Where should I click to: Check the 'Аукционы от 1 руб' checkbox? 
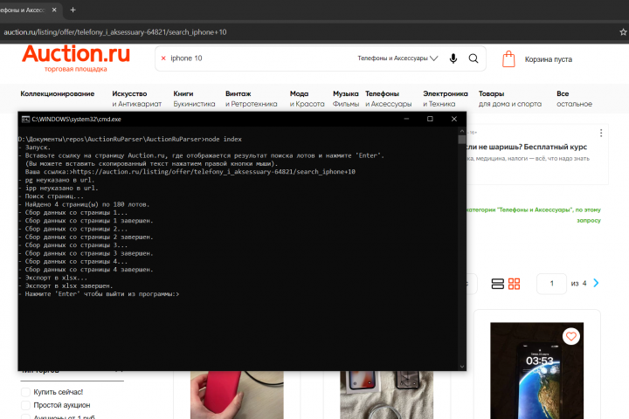[x=25, y=416]
